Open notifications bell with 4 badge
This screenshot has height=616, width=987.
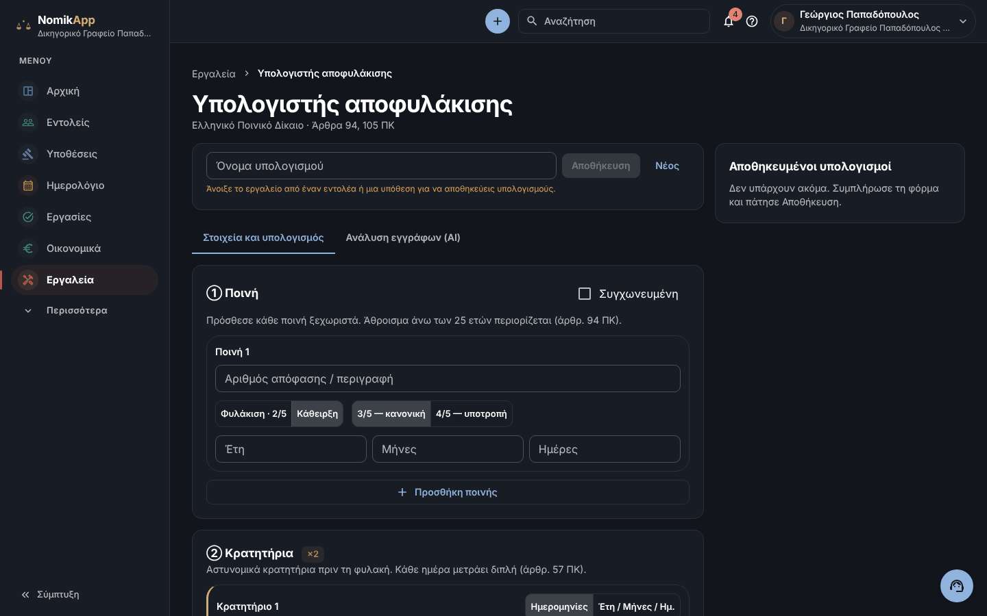tap(729, 21)
